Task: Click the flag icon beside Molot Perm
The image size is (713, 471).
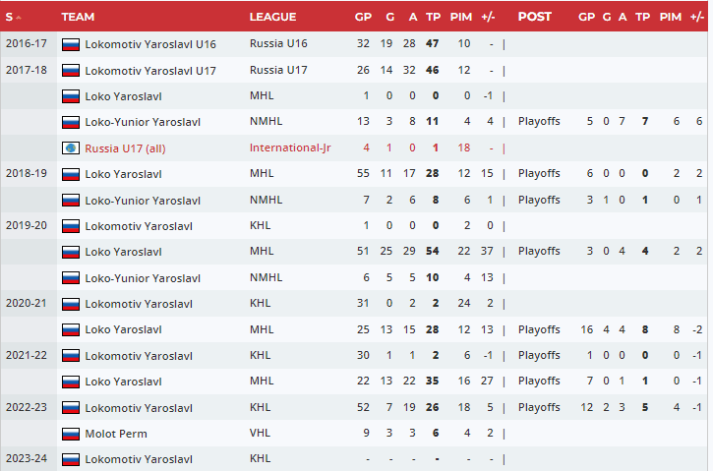Action: pyautogui.click(x=70, y=434)
